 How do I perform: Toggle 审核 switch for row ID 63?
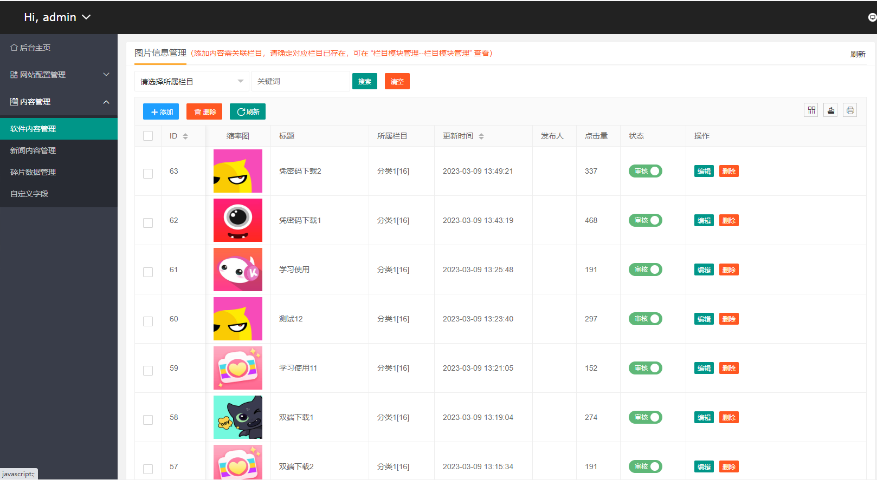click(645, 171)
